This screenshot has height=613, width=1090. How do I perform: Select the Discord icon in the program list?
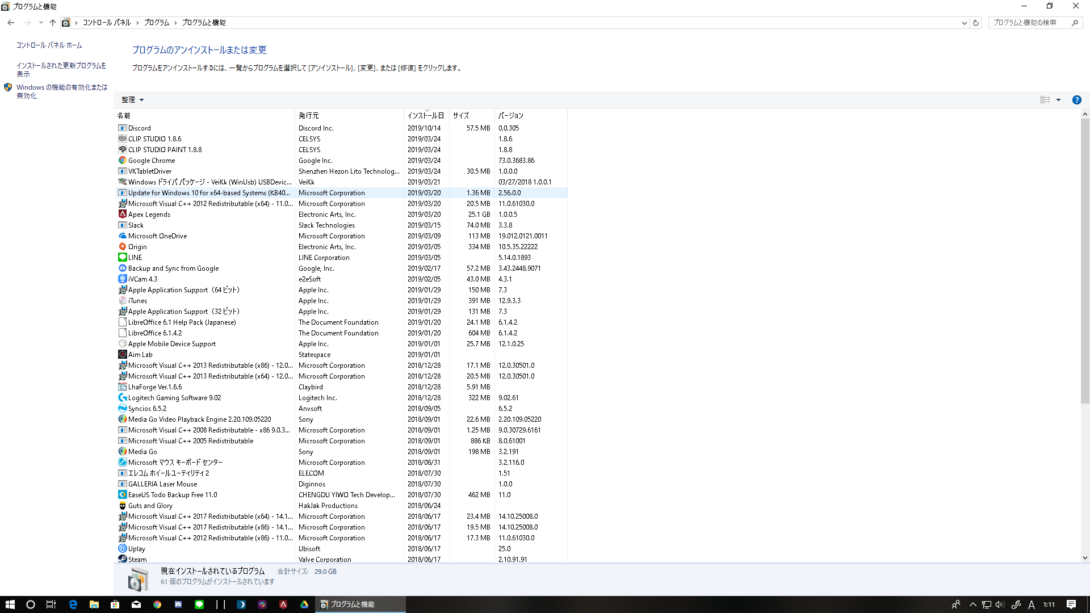pyautogui.click(x=122, y=128)
